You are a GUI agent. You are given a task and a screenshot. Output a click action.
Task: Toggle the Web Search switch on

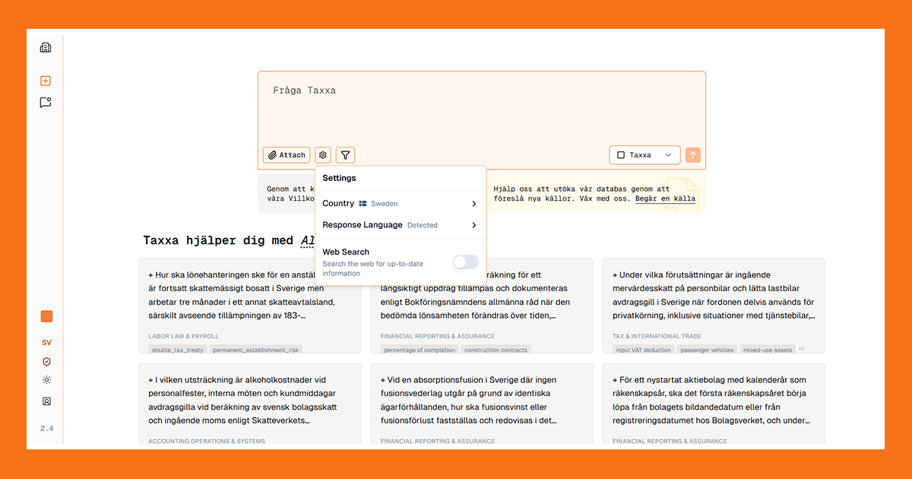tap(466, 262)
